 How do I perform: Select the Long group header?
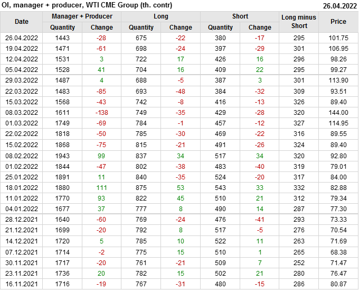coord(161,16)
